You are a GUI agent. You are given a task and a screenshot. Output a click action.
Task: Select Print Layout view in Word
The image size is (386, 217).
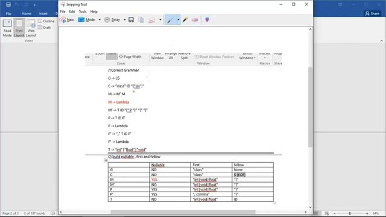(x=19, y=28)
